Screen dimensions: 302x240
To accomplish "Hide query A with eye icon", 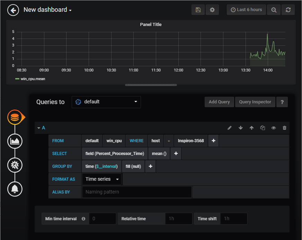I will coord(274,128).
